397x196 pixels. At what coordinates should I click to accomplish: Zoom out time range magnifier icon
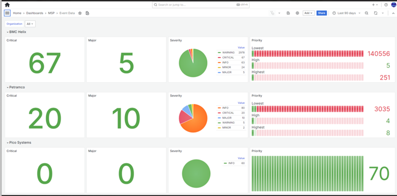pos(366,13)
